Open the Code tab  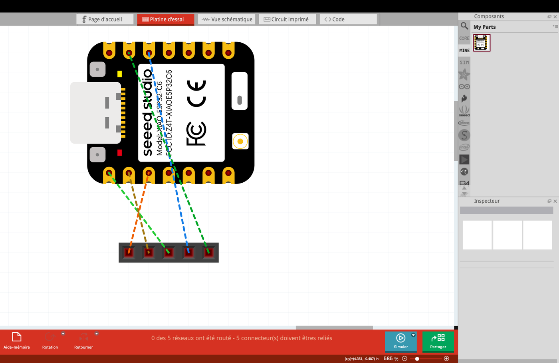348,19
